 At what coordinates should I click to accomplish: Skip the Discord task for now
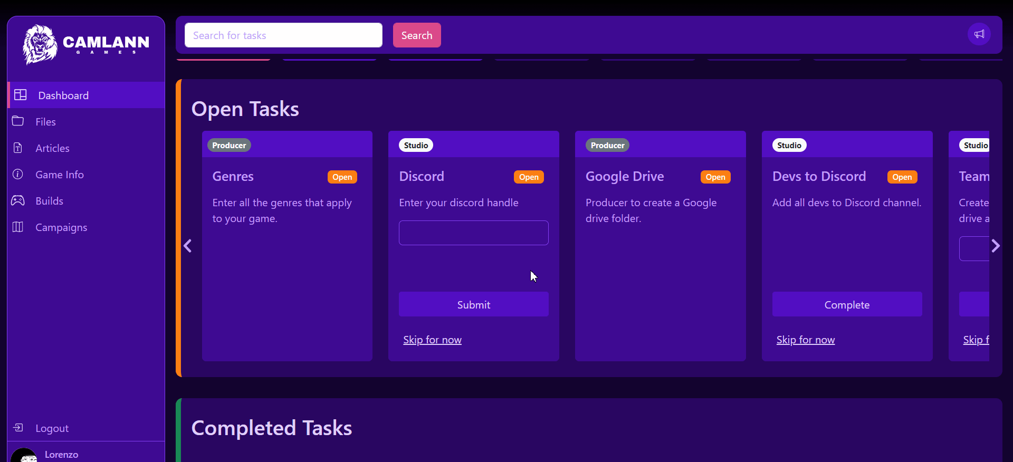point(432,340)
